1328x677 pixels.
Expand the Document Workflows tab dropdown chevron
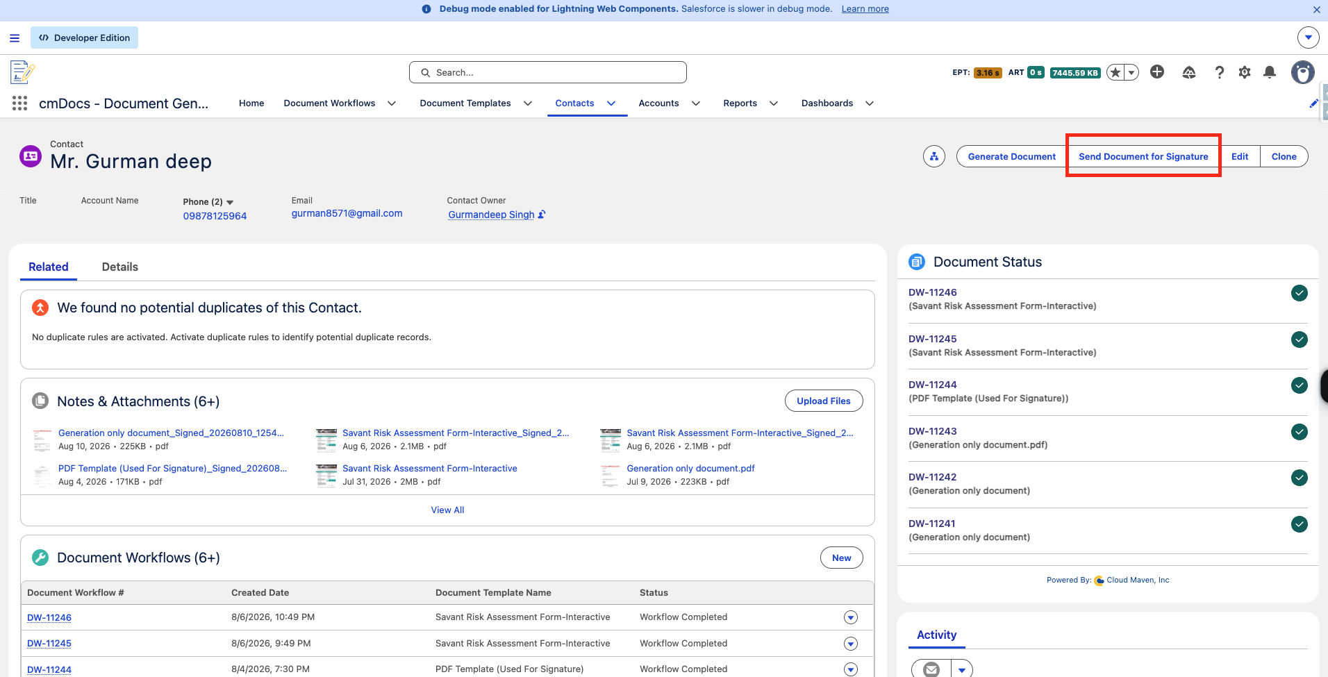[x=392, y=103]
